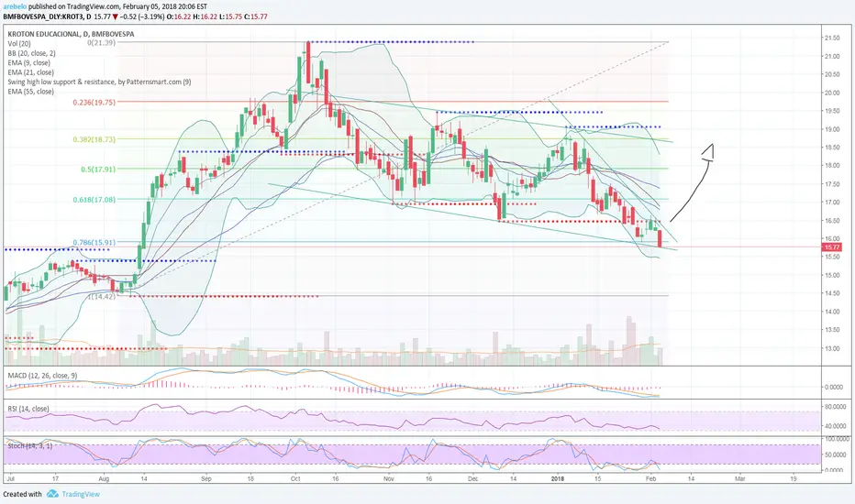Viewport: 855px width, 504px height.
Task: Select the EMA (55, close) indicator label
Action: [x=30, y=92]
